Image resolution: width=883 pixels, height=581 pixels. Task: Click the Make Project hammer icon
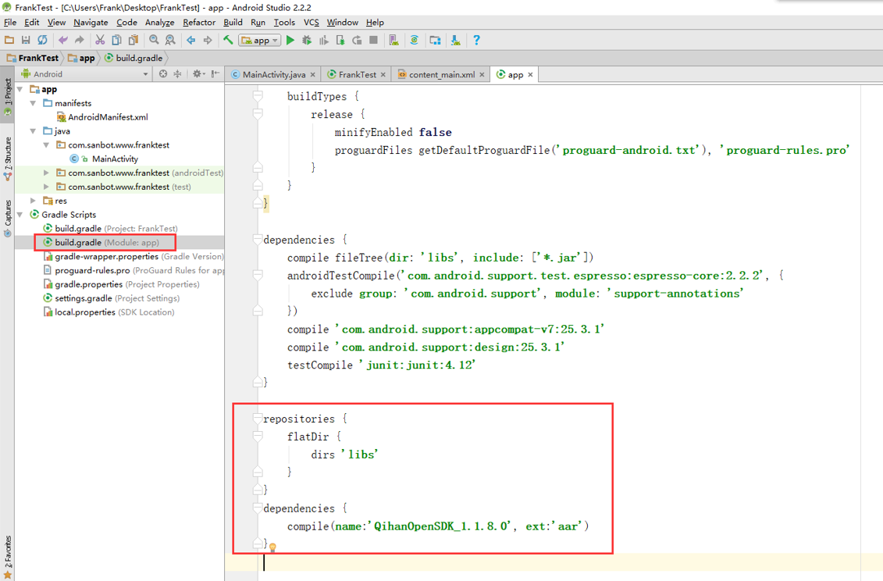(228, 40)
